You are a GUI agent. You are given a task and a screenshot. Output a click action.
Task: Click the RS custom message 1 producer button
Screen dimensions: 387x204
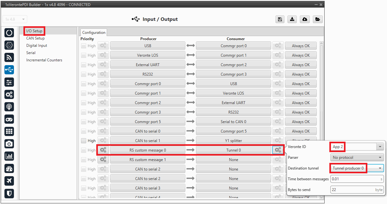point(148,160)
